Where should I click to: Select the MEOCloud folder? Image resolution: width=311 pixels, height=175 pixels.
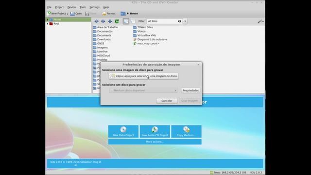[x=102, y=55]
